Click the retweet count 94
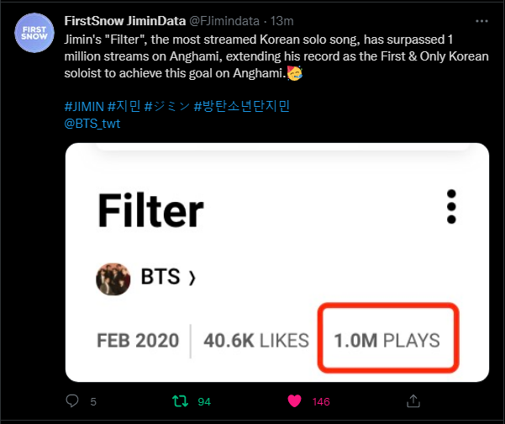 [204, 402]
